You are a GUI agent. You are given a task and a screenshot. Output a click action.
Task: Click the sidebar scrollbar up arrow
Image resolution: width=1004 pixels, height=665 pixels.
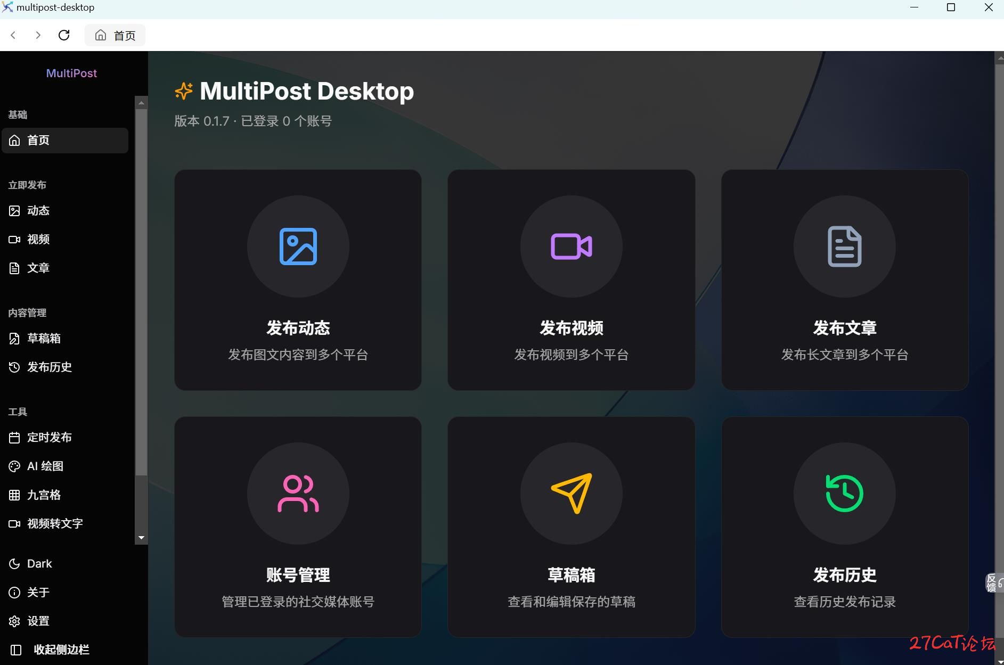click(x=141, y=102)
